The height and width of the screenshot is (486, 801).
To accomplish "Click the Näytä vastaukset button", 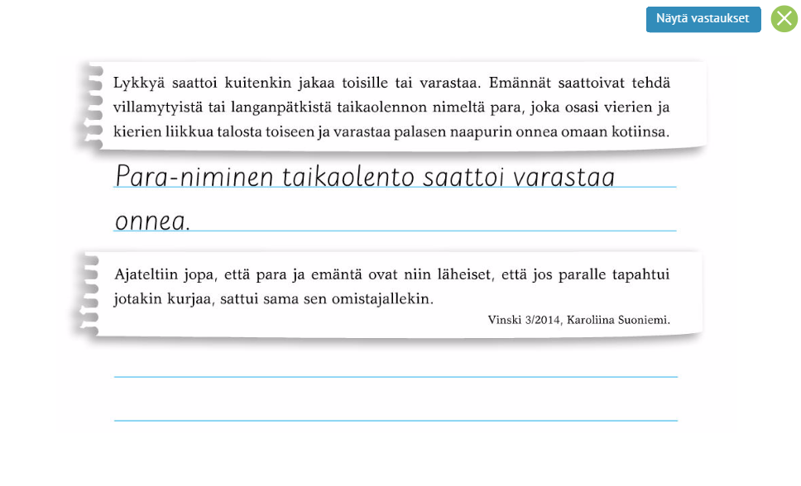I will click(703, 19).
